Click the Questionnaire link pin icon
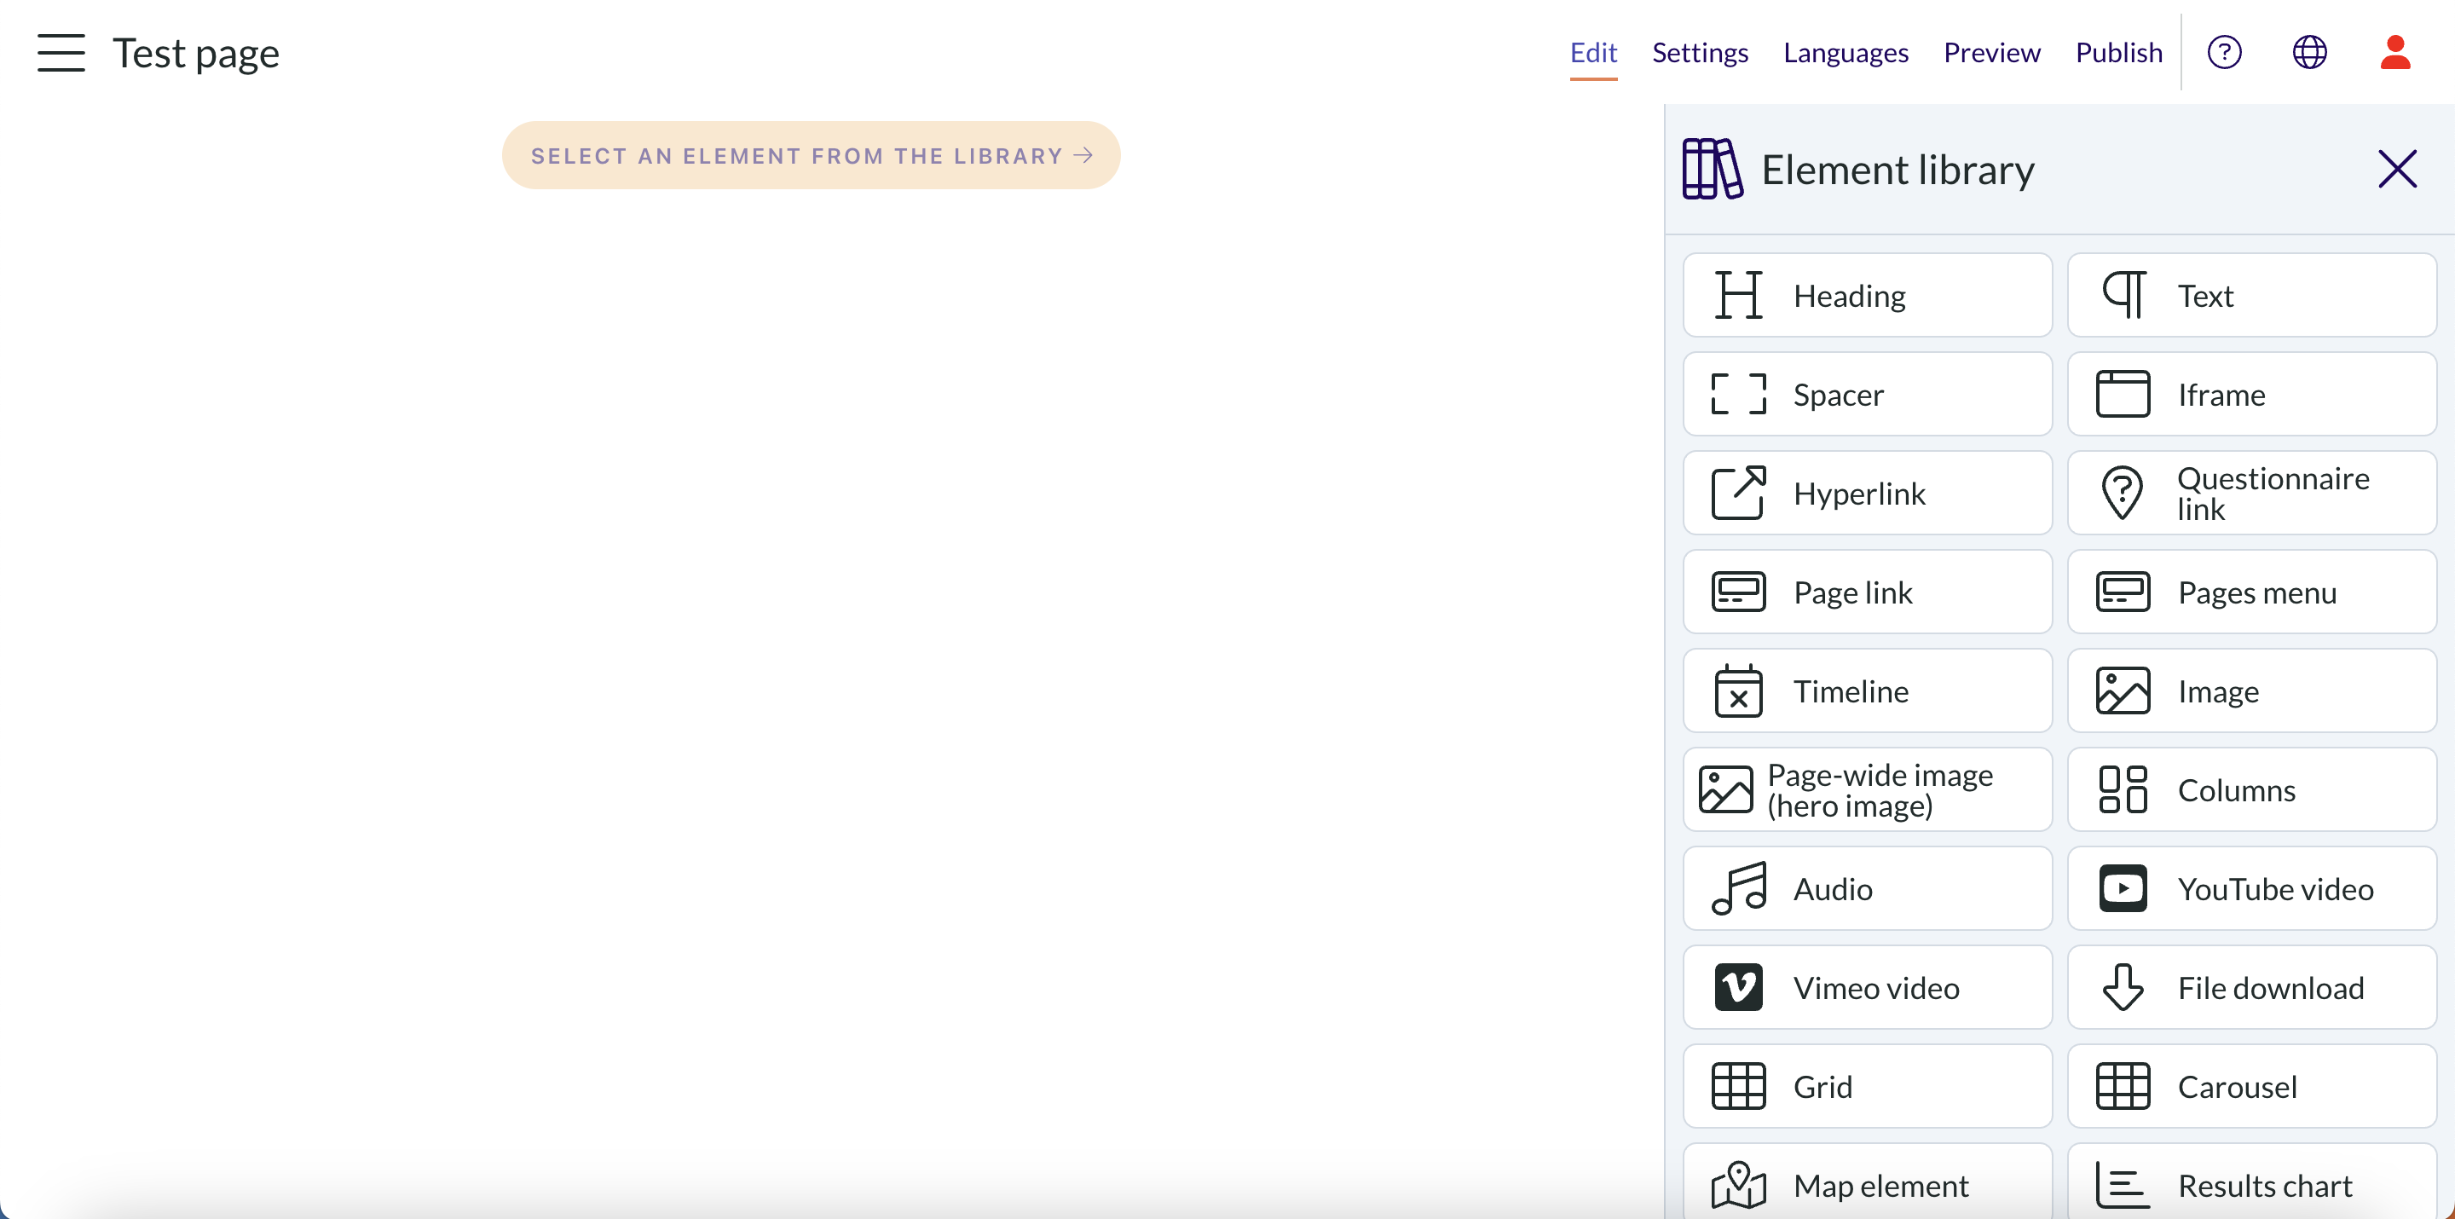 pos(2123,493)
